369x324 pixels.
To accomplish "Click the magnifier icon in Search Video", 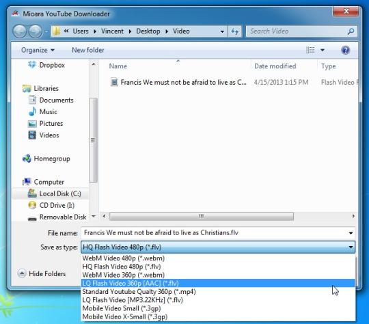I will click(351, 31).
